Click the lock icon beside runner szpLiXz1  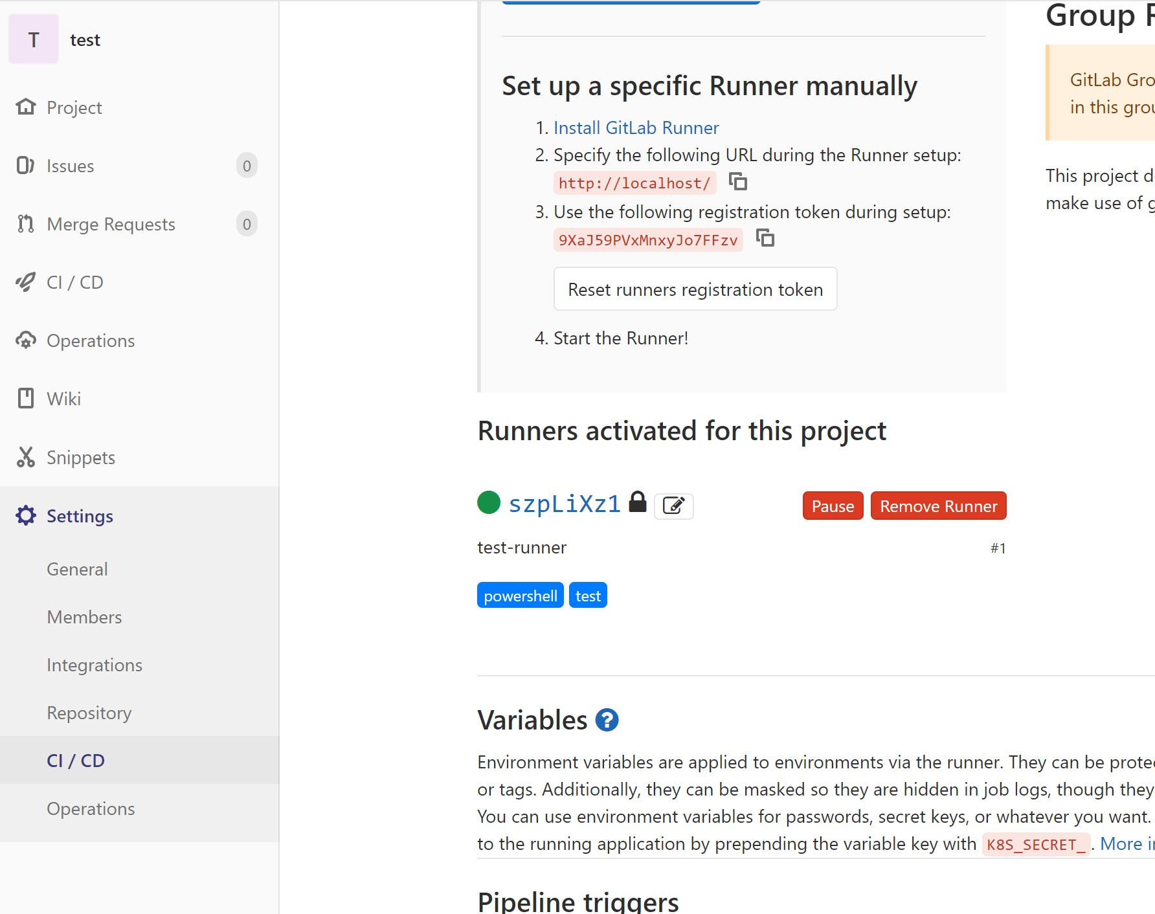pyautogui.click(x=638, y=502)
